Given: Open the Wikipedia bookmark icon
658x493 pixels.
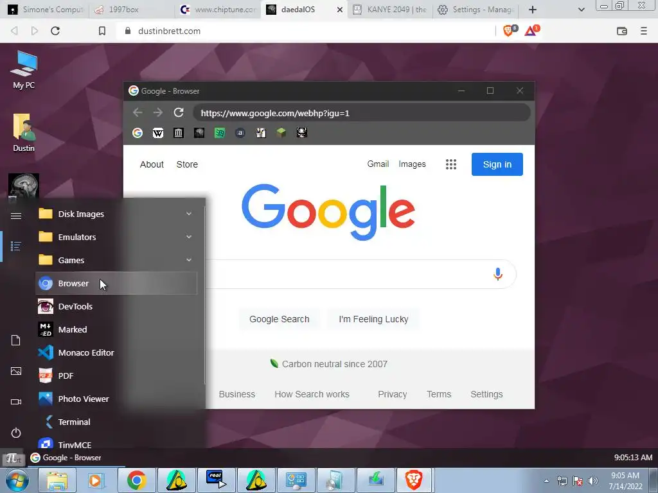Looking at the screenshot, I should pos(158,133).
